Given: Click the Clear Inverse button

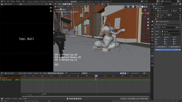Looking at the screenshot, I should pyautogui.click(x=174, y=47).
